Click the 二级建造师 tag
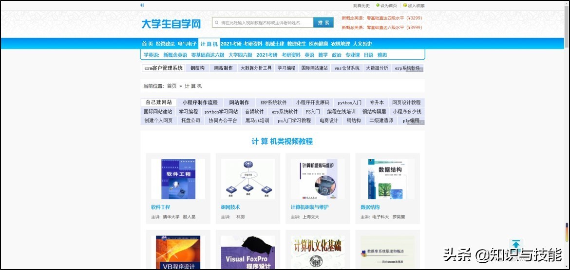The image size is (570, 270). point(381,121)
